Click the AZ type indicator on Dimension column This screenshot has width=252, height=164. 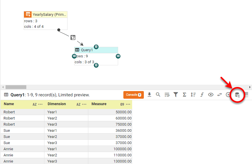78,105
